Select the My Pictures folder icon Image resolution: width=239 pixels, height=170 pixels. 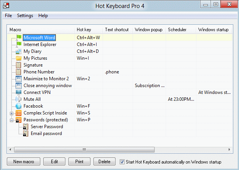coord(19,58)
